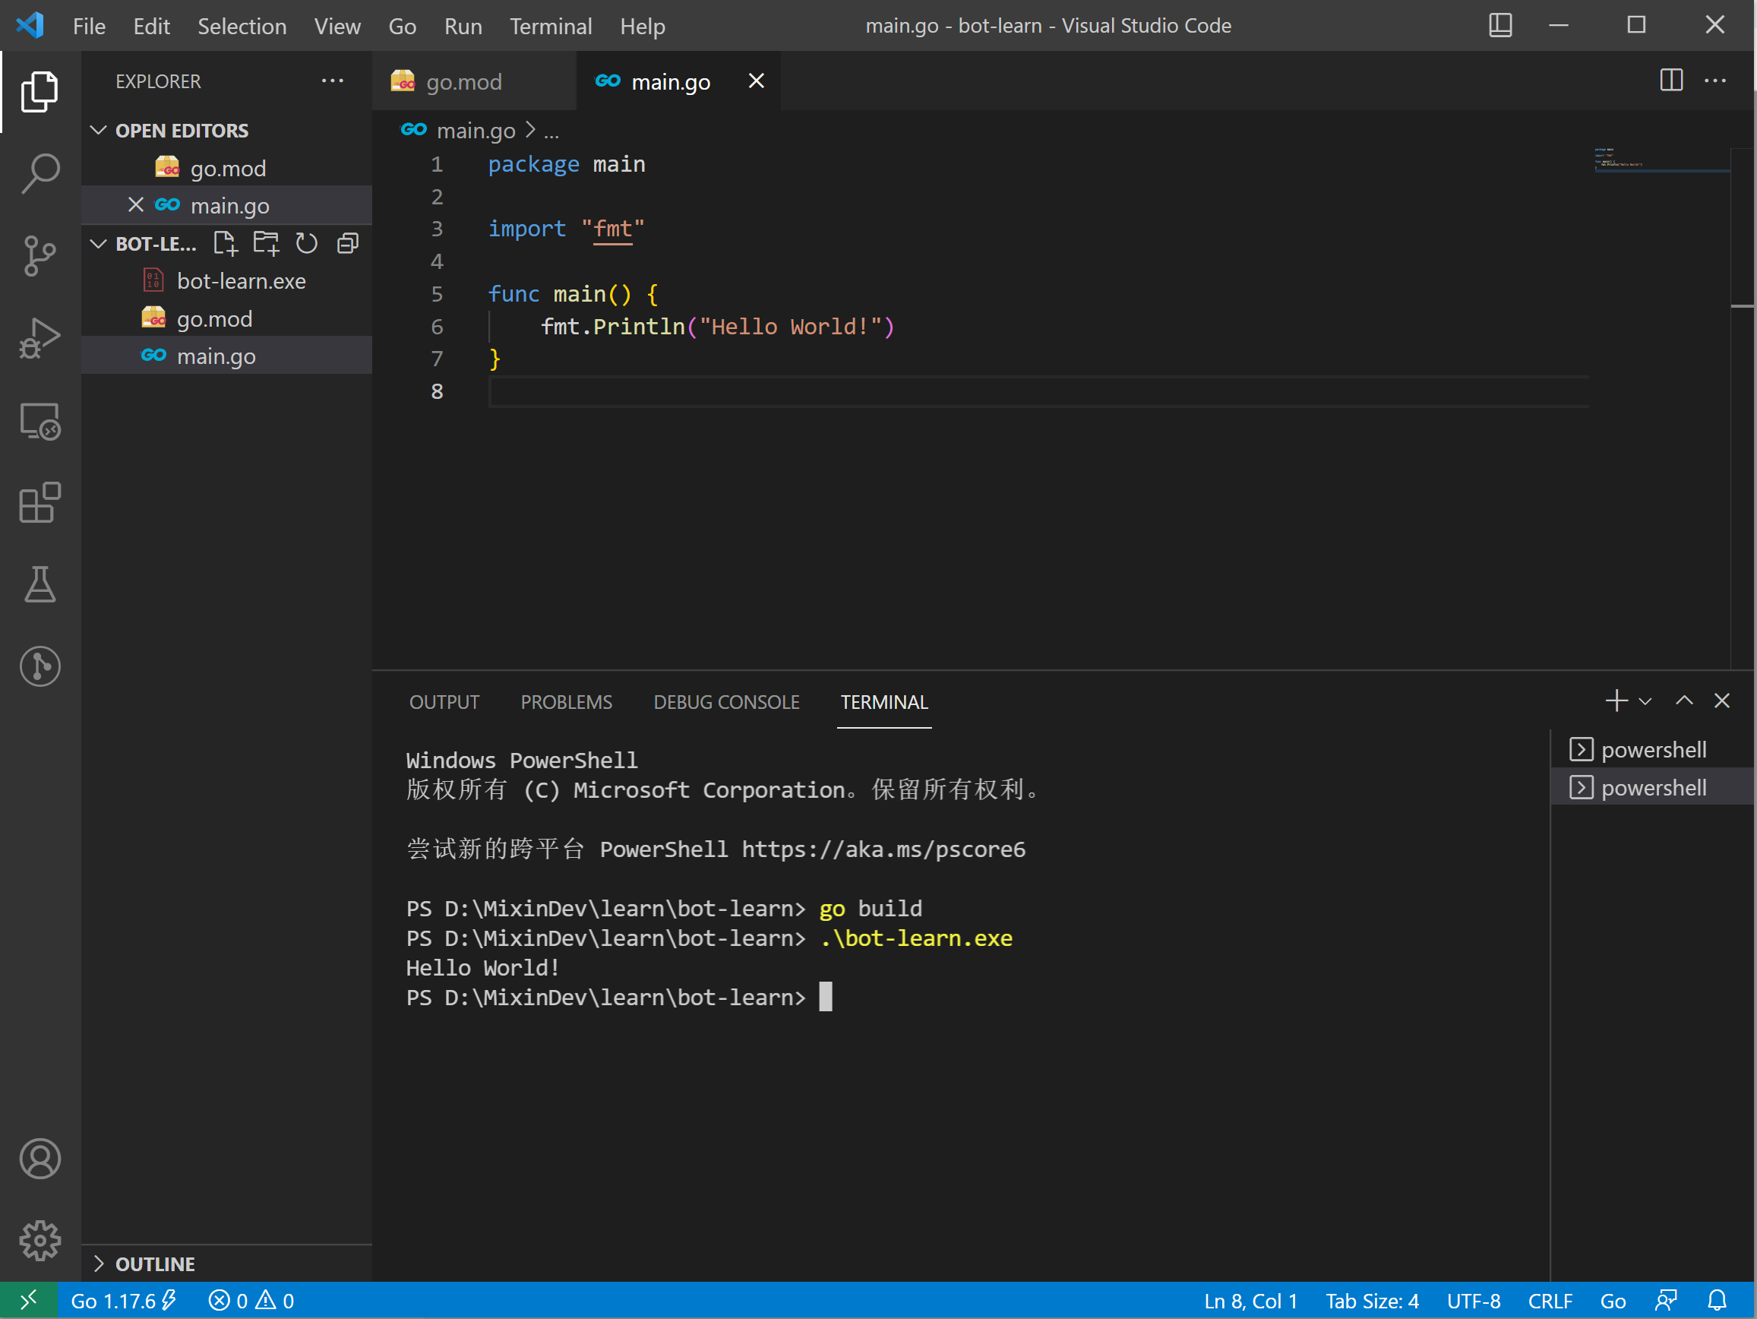Click Go 1.17.6 version in status bar

114,1301
